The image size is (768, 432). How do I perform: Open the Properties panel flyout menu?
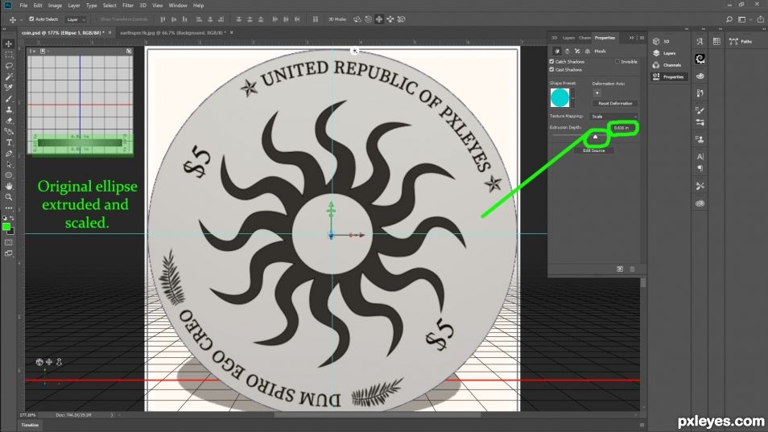(x=642, y=38)
